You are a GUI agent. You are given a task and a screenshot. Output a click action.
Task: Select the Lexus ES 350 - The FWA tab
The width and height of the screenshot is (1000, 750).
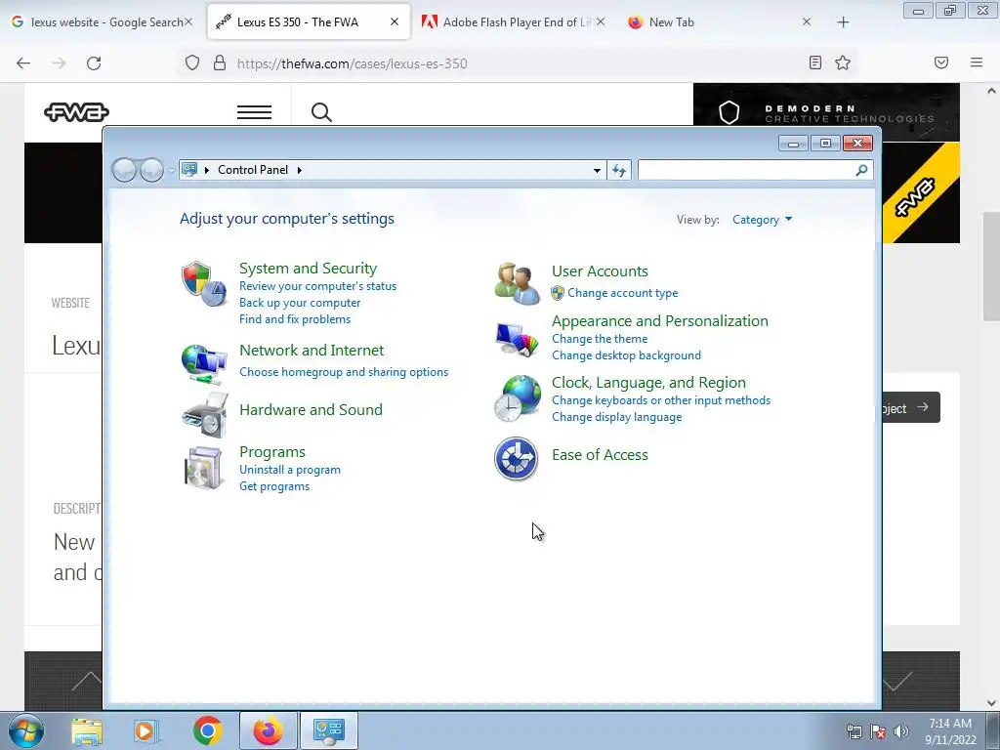(x=298, y=22)
